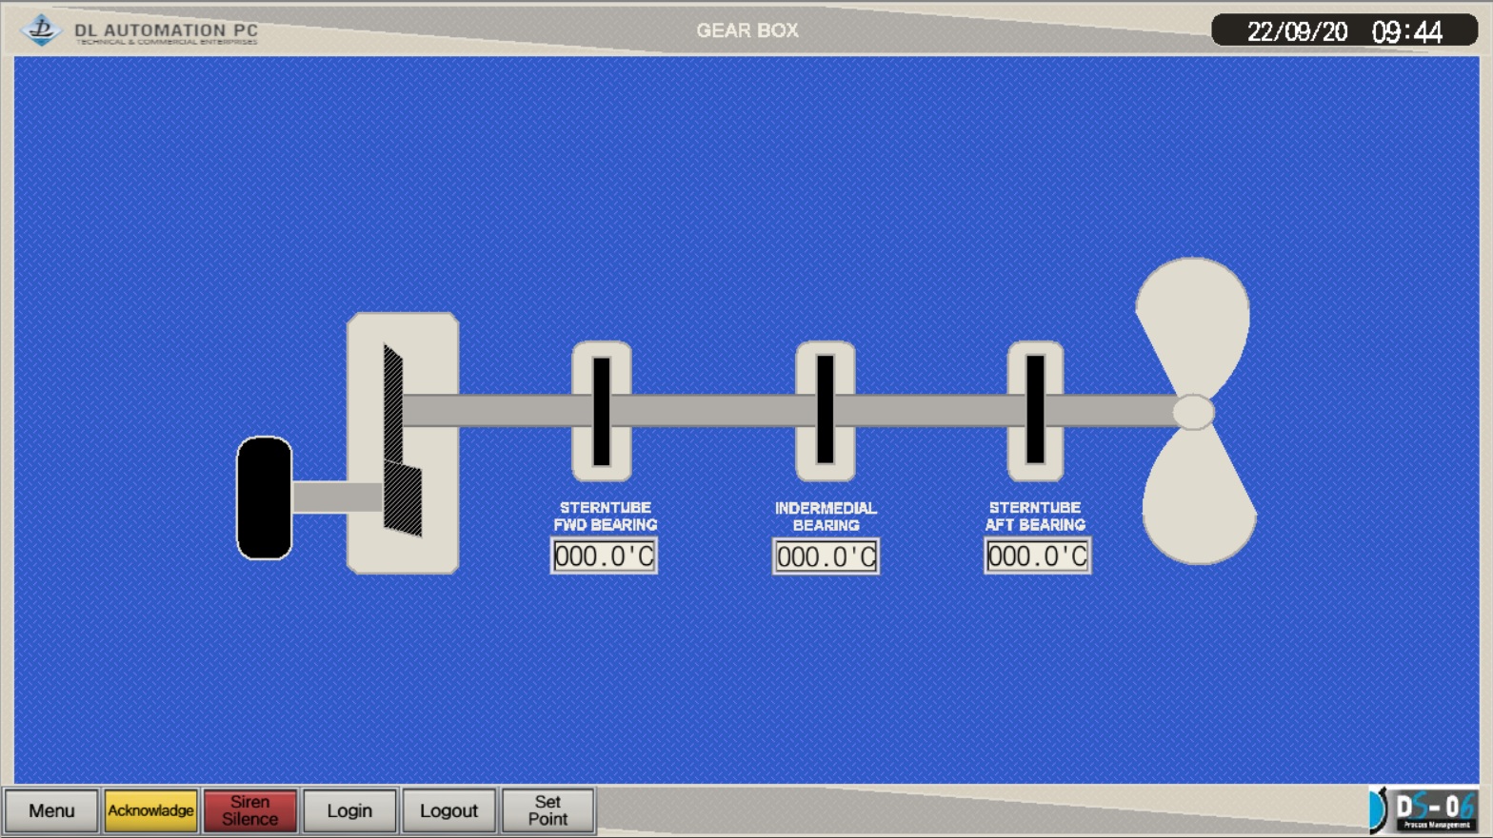This screenshot has height=838, width=1493.
Task: Open the Menu button
Action: [x=51, y=810]
